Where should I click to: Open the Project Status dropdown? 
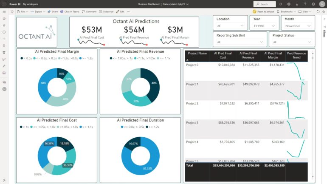tap(292, 42)
